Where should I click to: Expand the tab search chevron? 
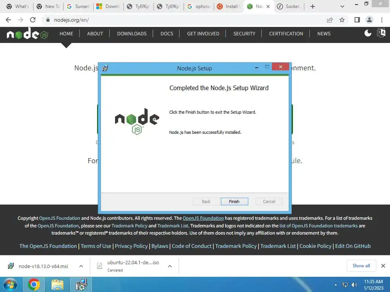[342, 6]
